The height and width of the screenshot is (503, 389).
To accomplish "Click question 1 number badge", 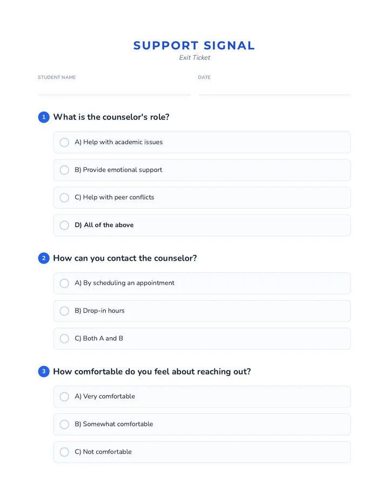I will click(x=44, y=117).
